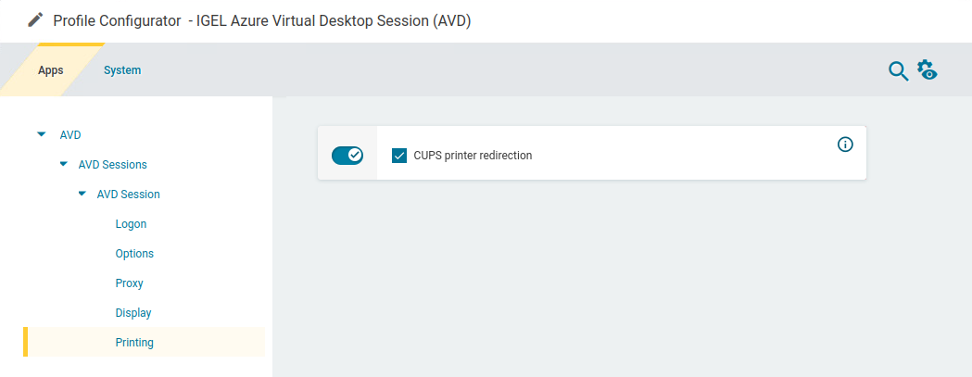Switch to the System tab
Image resolution: width=972 pixels, height=377 pixels.
point(122,70)
